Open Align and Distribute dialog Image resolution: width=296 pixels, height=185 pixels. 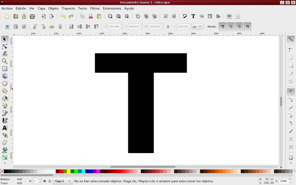(218, 16)
